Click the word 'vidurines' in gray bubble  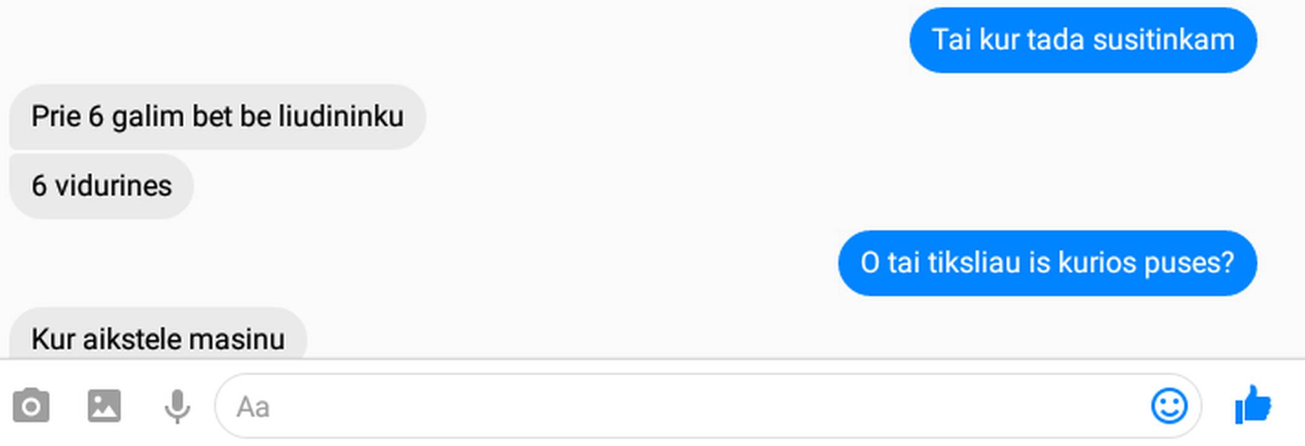point(113,186)
